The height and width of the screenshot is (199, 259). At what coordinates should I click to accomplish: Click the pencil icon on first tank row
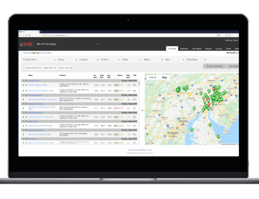[23, 85]
